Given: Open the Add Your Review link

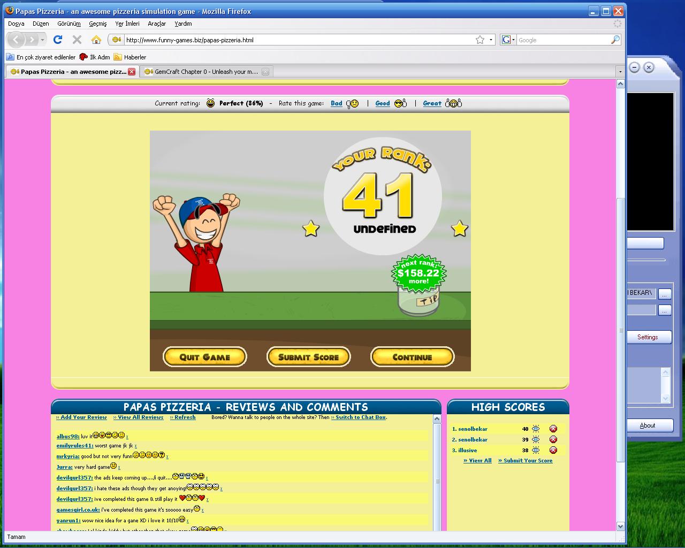Looking at the screenshot, I should pos(81,417).
